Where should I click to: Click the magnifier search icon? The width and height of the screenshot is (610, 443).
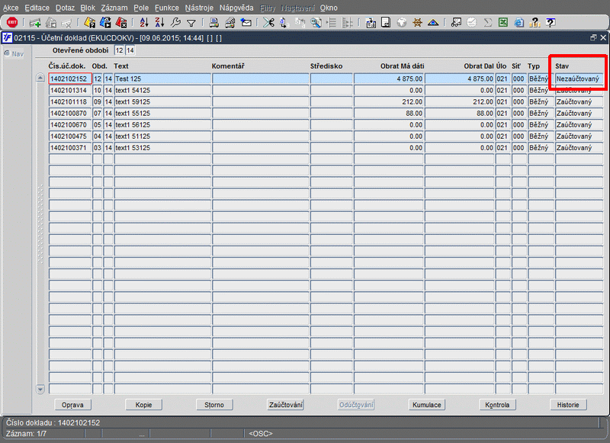click(x=316, y=23)
